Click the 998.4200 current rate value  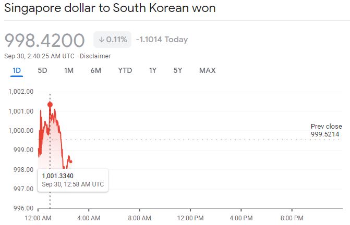pos(44,40)
